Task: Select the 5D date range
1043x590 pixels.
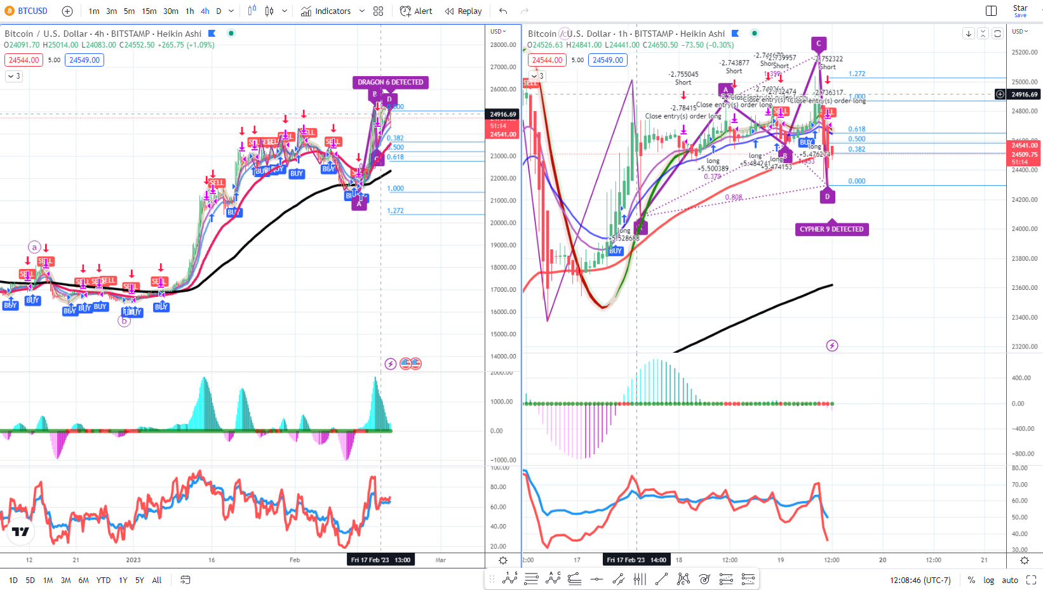Action: pos(30,580)
